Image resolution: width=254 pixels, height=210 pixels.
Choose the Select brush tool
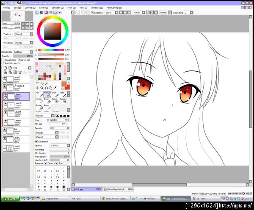coord(55,101)
